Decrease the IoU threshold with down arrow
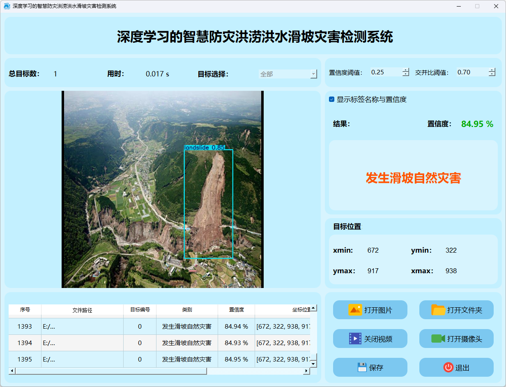Viewport: 506px width, 387px height. pyautogui.click(x=492, y=74)
